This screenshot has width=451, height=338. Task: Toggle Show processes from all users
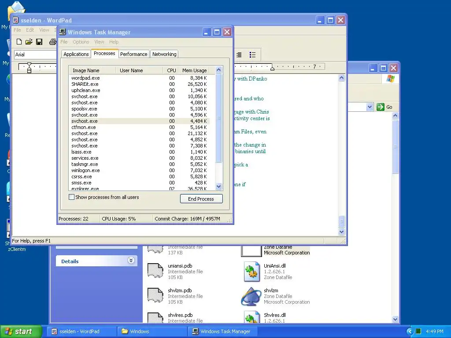coord(72,197)
